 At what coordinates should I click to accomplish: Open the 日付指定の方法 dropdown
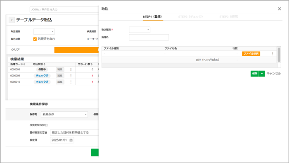tap(74, 132)
